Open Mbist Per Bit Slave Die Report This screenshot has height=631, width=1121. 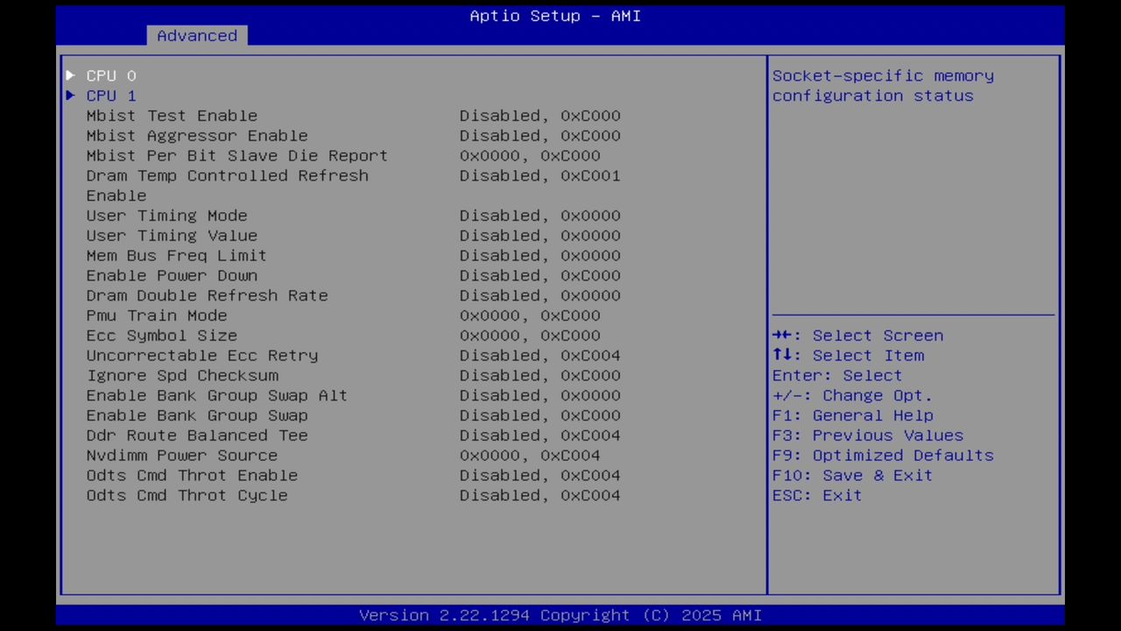tap(236, 155)
